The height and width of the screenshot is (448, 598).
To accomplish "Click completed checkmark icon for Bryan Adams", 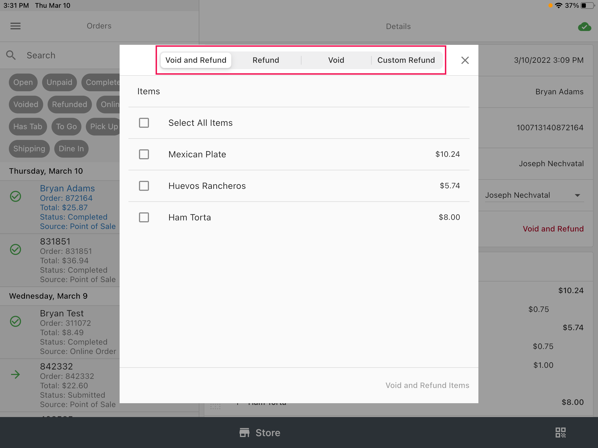I will click(16, 196).
